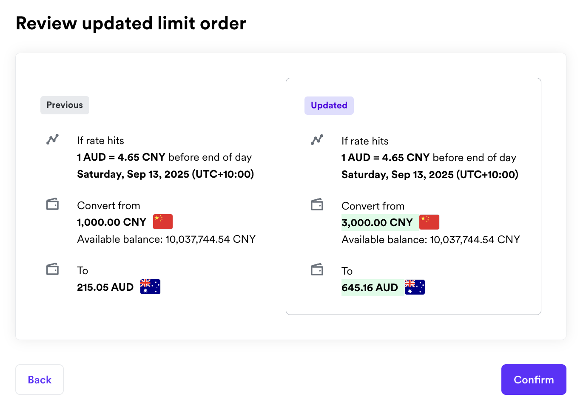Click the To wallet icon in Updated panel
586x414 pixels.
tap(317, 270)
